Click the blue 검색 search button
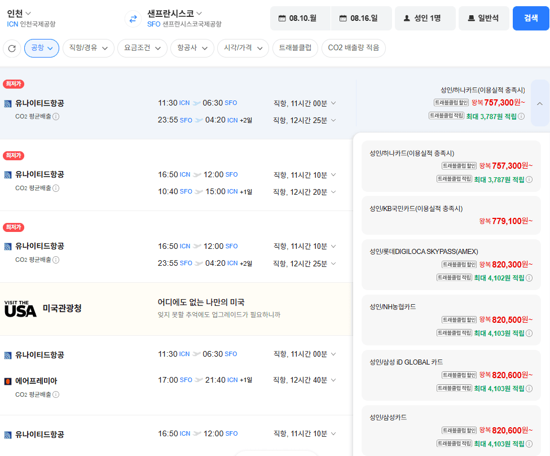The width and height of the screenshot is (550, 456). pos(531,18)
